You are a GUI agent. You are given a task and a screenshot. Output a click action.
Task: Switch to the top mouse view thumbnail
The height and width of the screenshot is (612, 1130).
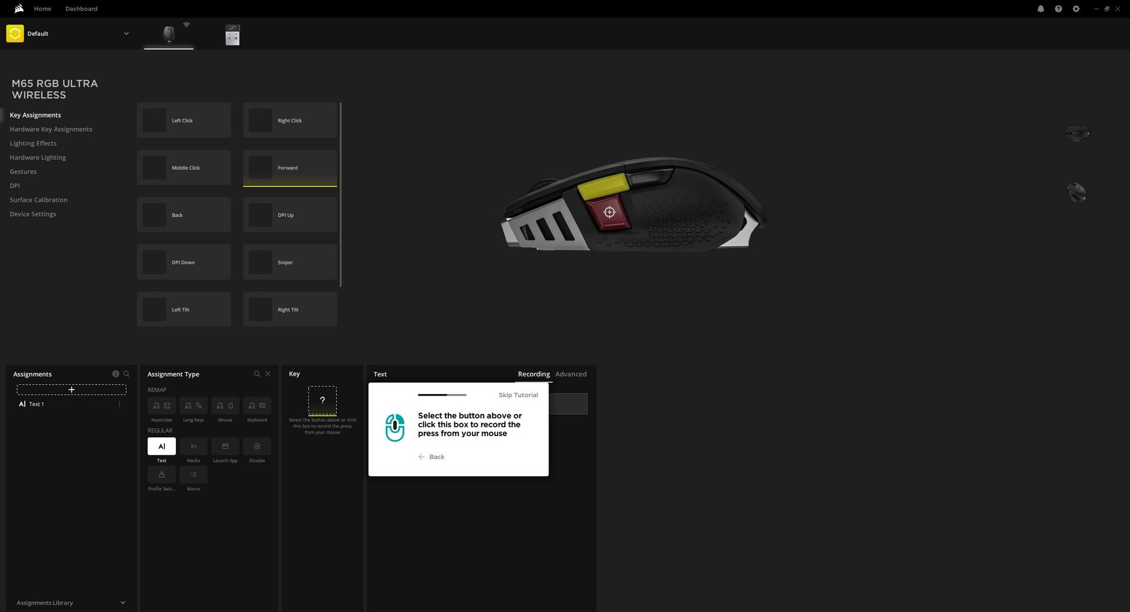click(x=1077, y=134)
